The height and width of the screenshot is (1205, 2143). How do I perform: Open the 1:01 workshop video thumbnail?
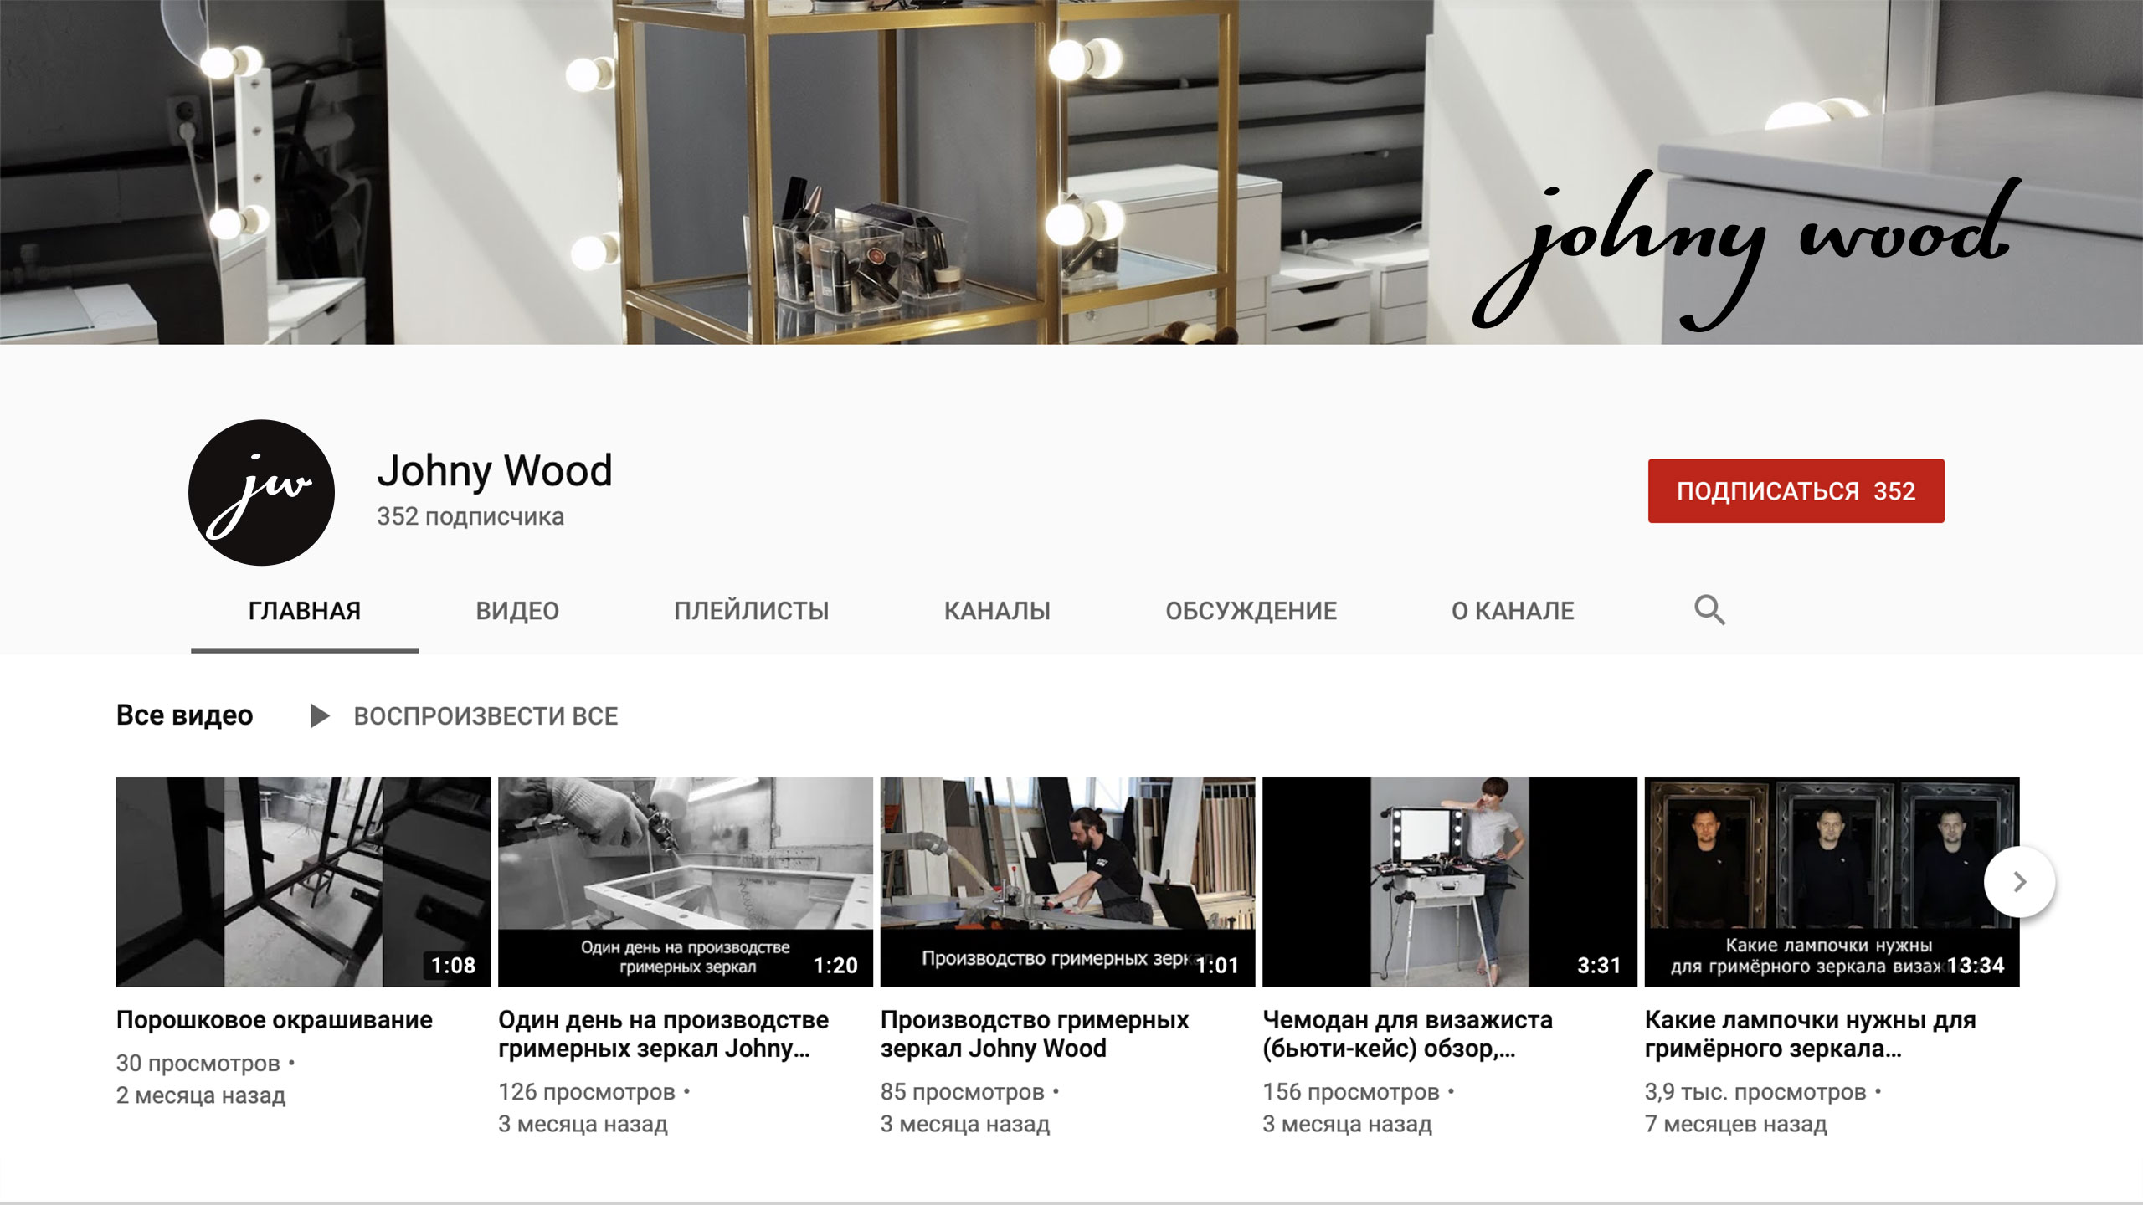pyautogui.click(x=1067, y=881)
